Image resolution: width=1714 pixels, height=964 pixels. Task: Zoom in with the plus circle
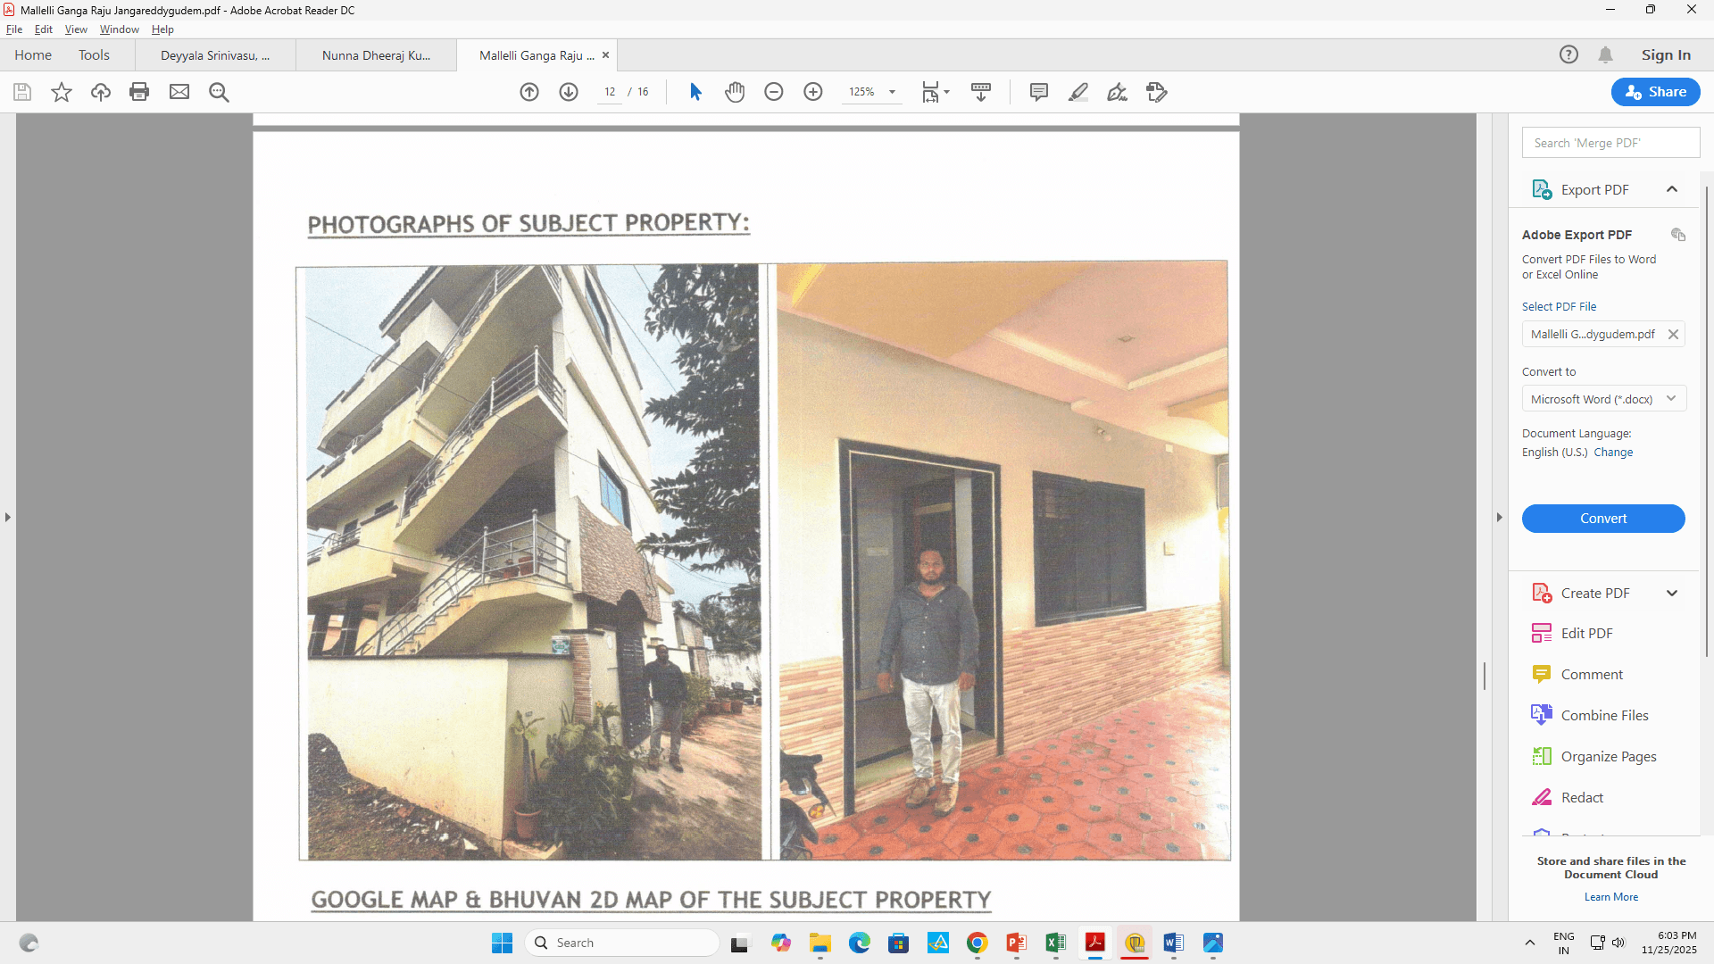point(813,92)
